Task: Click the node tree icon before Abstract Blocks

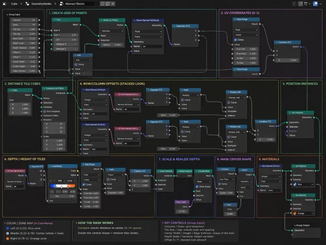Action: pyautogui.click(x=61, y=4)
